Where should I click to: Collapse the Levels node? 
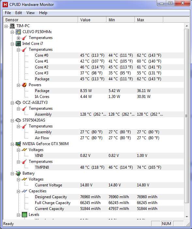pyautogui.click(x=18, y=215)
